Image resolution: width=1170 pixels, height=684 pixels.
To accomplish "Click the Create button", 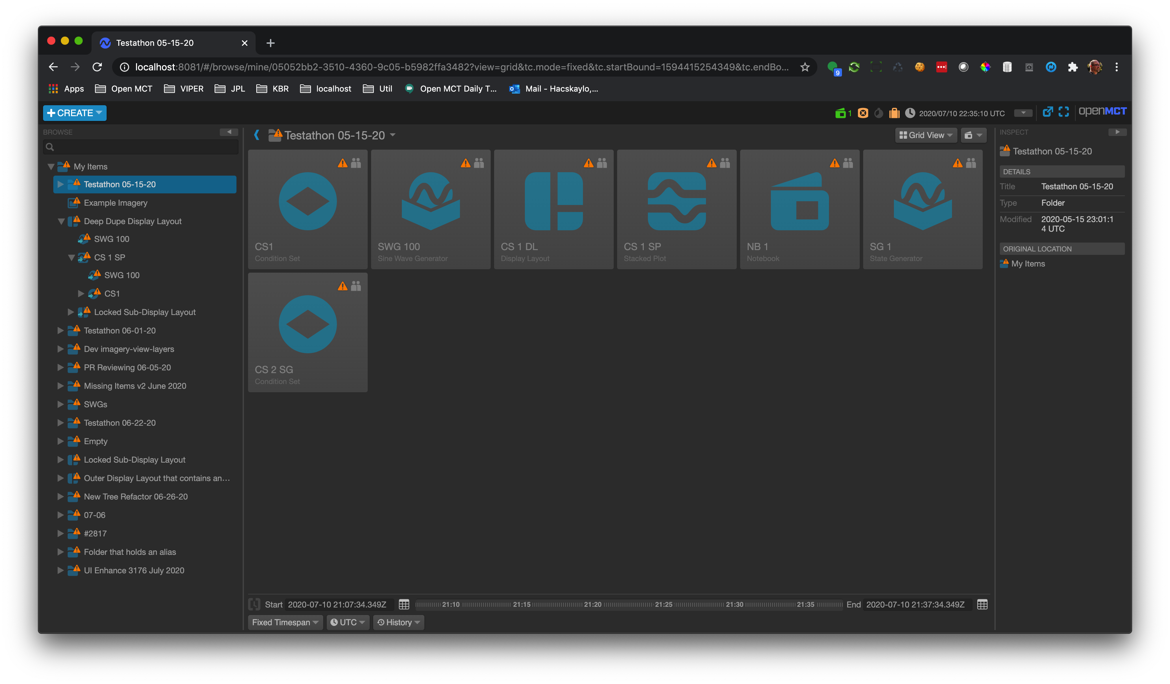I will coord(74,113).
